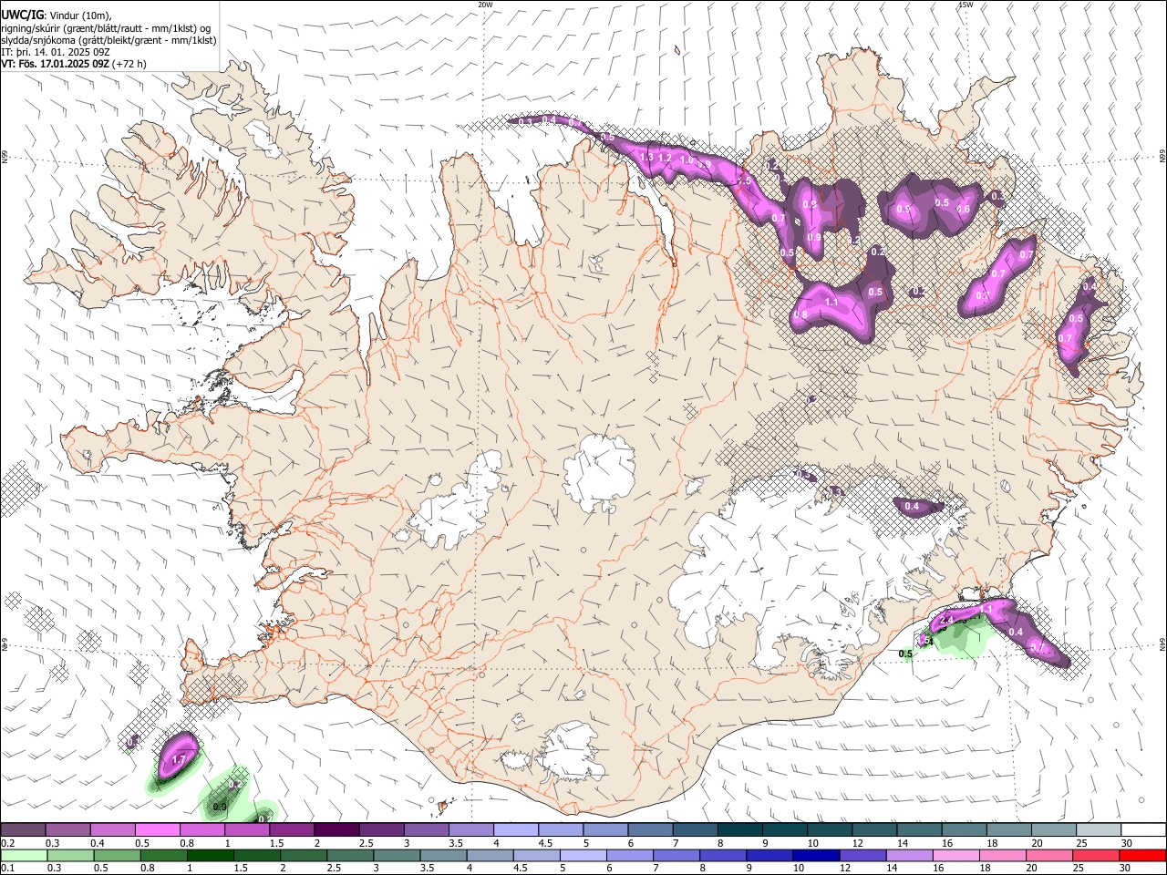Select the darkest purple snow swatch above 2
Viewport: 1167px width, 875px height.
336,829
